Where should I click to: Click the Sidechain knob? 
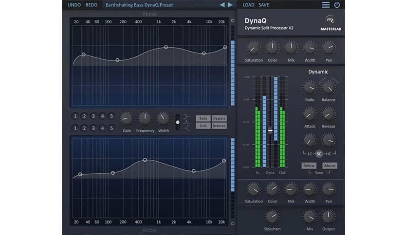[272, 217]
